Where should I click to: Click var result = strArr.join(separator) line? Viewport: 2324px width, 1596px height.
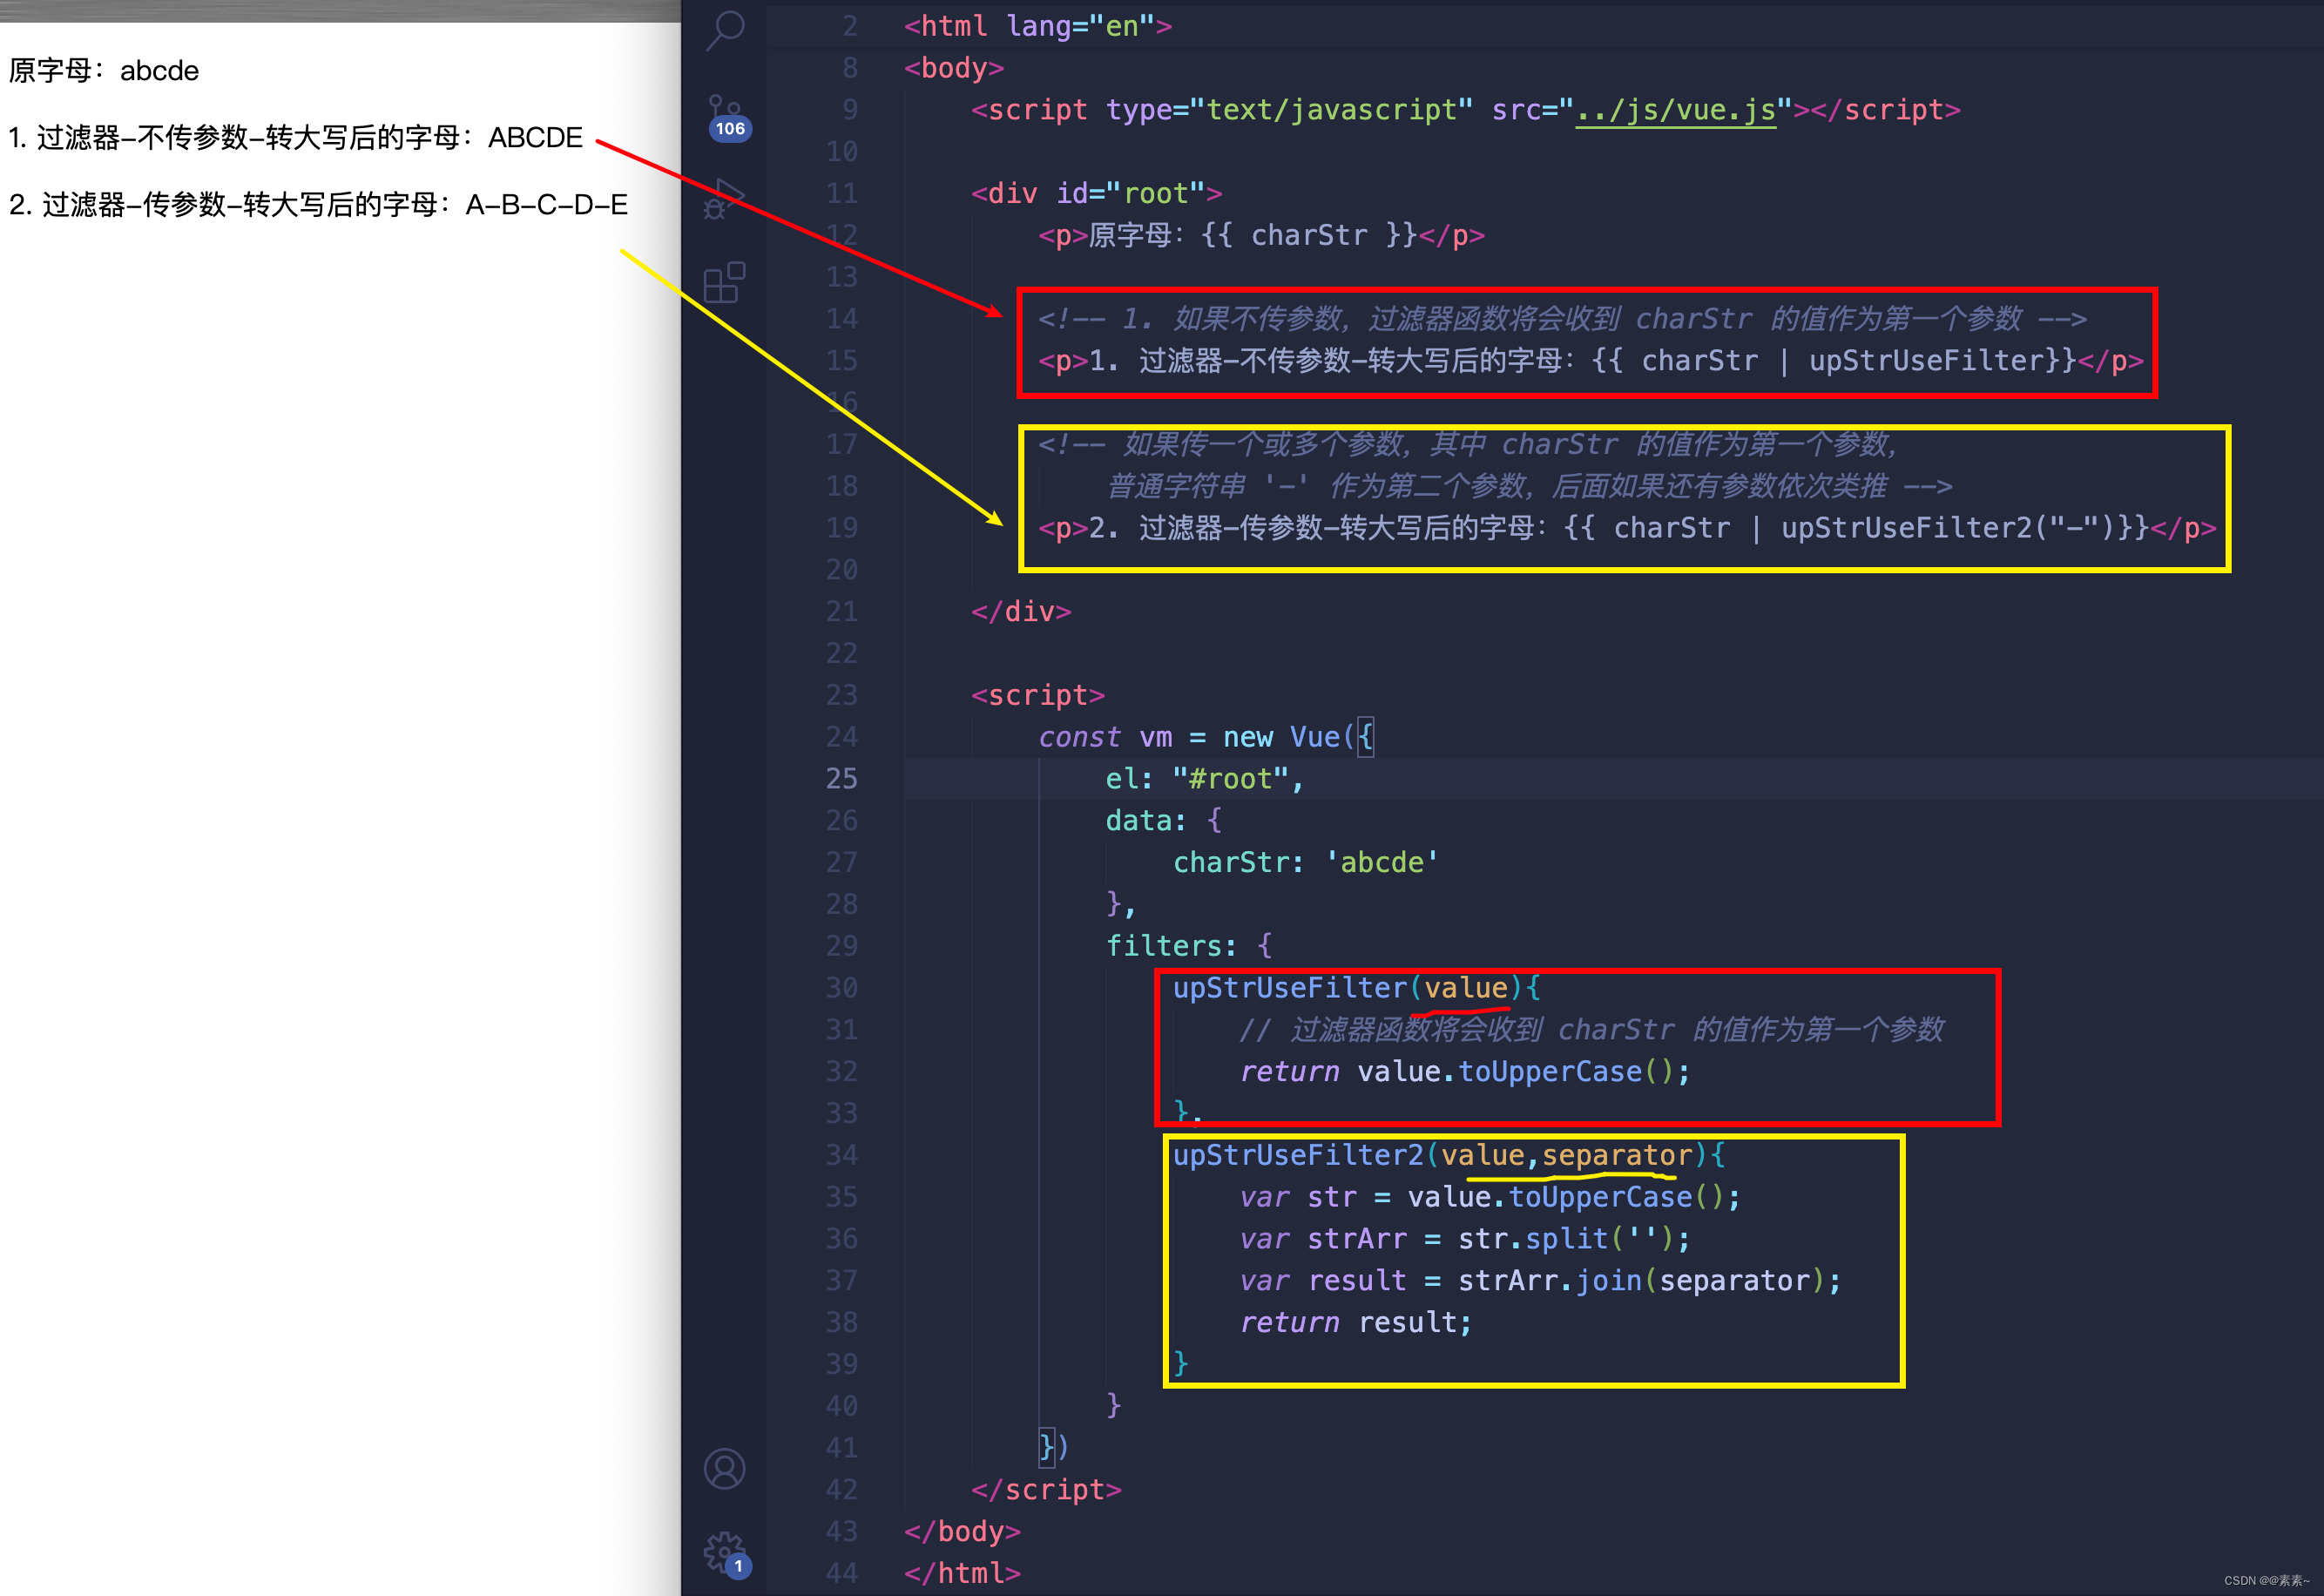1540,1281
